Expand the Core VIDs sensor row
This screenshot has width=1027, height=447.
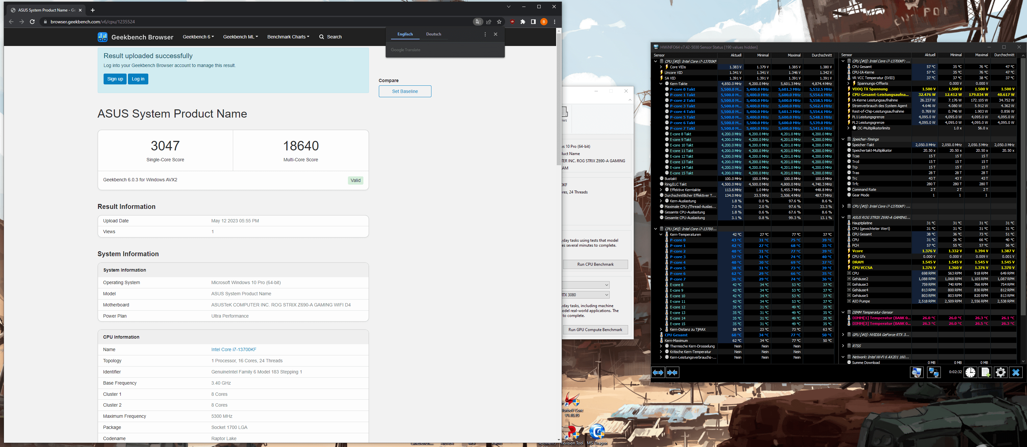pos(661,67)
